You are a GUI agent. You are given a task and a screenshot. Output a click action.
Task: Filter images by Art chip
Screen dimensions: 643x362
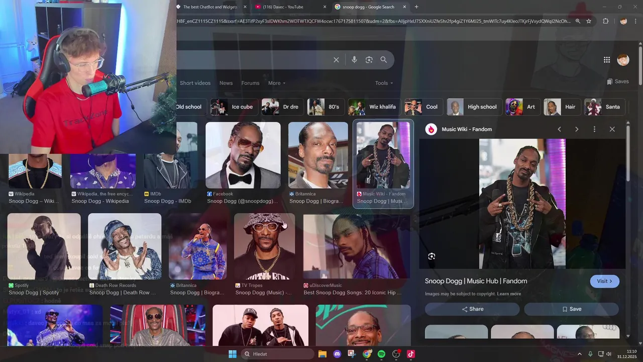tap(522, 107)
